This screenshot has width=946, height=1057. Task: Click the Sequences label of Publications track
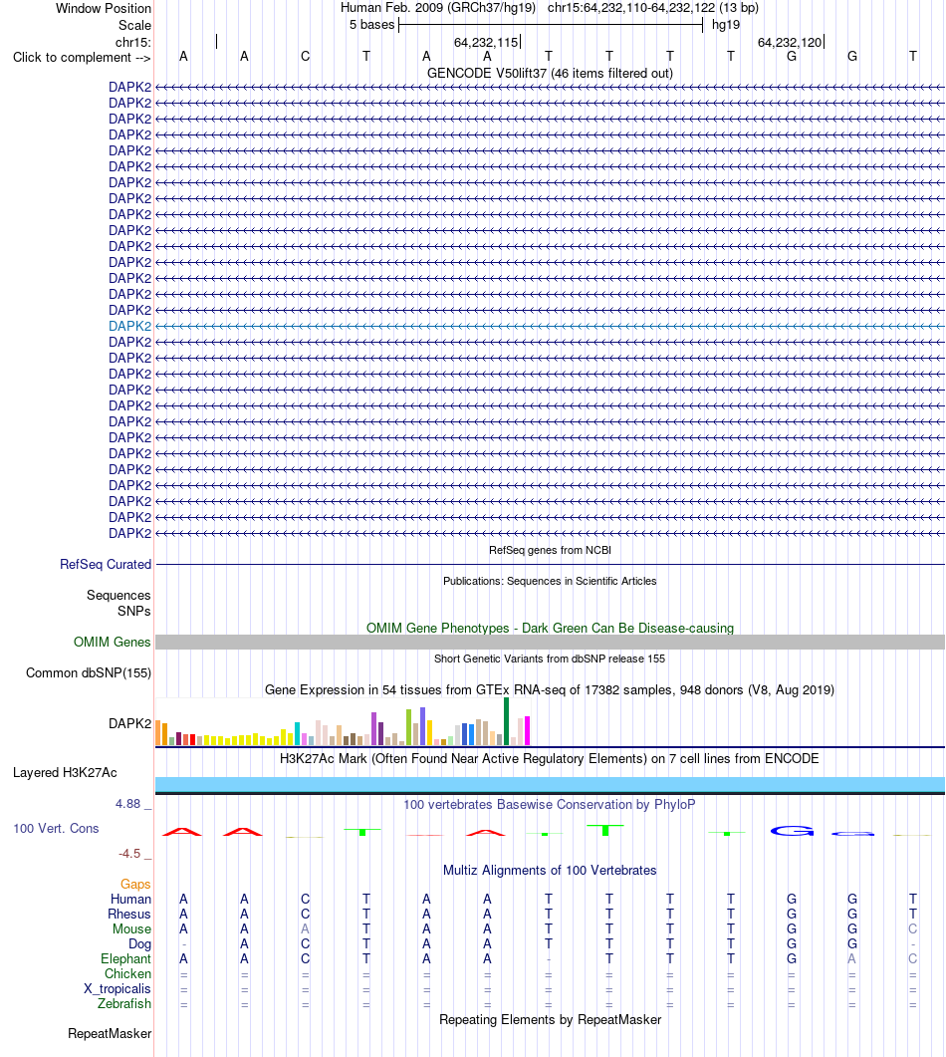[x=118, y=595]
